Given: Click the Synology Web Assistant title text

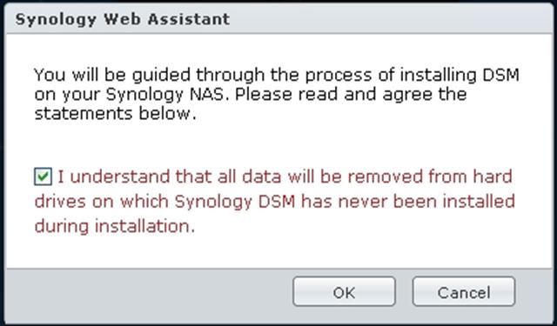Looking at the screenshot, I should coord(123,19).
